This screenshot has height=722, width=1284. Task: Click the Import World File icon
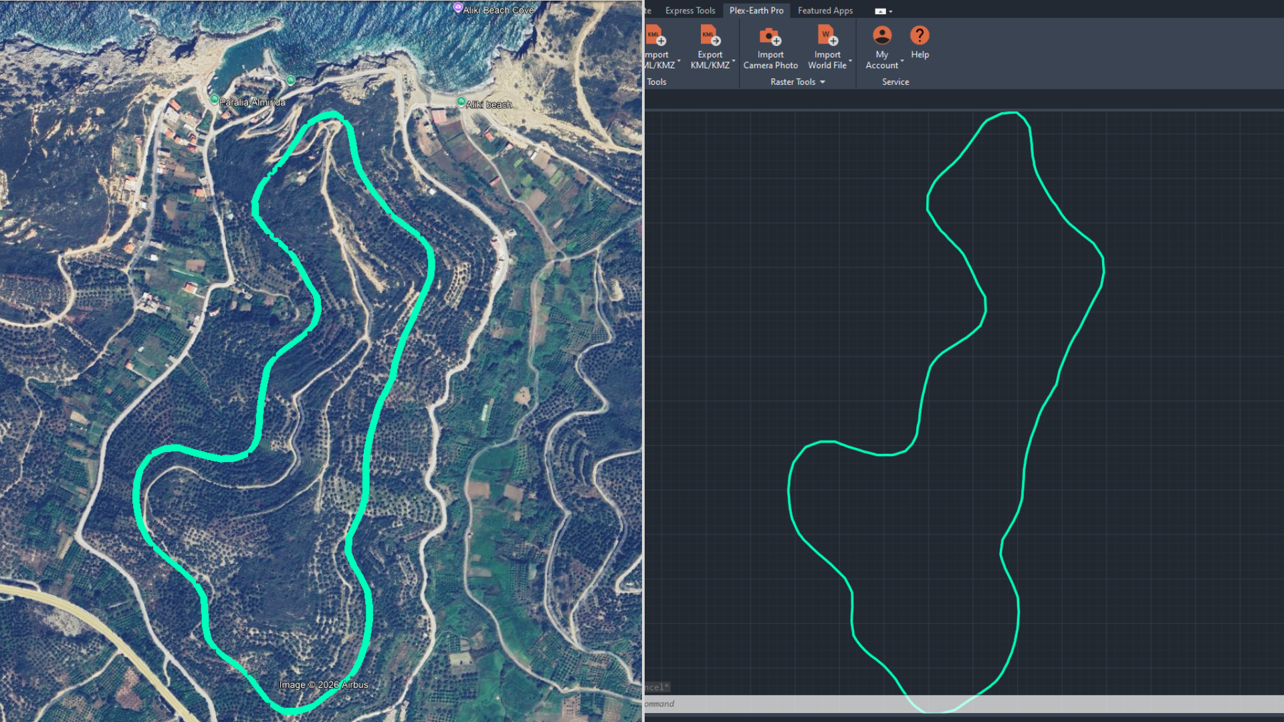827,35
